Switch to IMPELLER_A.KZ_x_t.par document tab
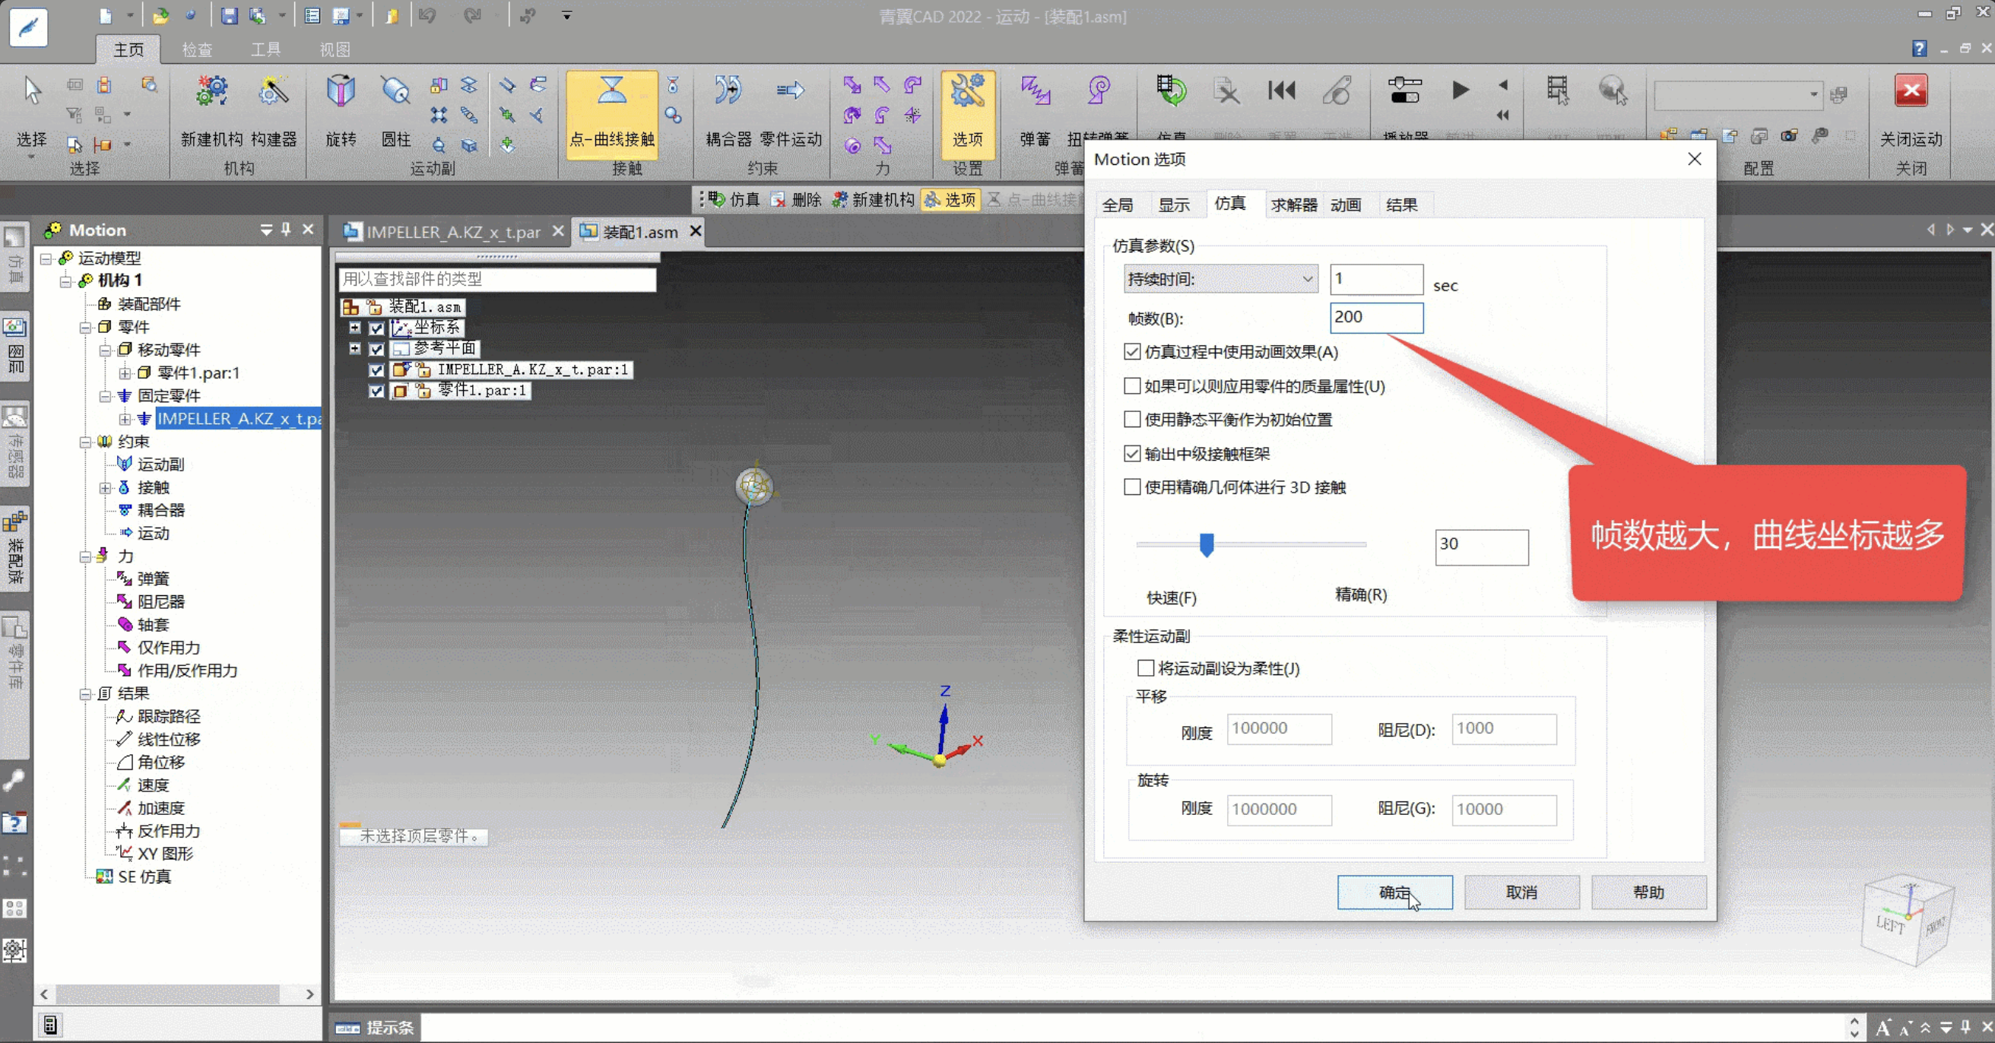1995x1043 pixels. tap(452, 232)
